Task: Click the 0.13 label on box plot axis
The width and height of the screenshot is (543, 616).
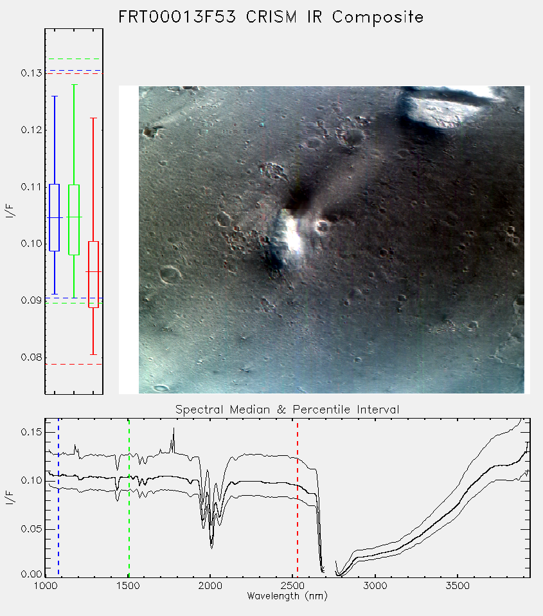Action: pos(31,73)
